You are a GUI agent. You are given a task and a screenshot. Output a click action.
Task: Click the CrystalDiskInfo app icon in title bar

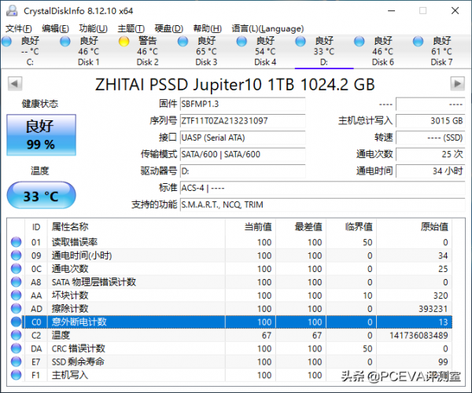[12, 11]
